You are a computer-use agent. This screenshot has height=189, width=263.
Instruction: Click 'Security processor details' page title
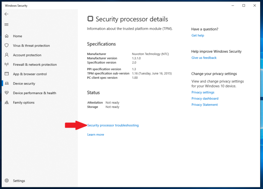pos(132,19)
